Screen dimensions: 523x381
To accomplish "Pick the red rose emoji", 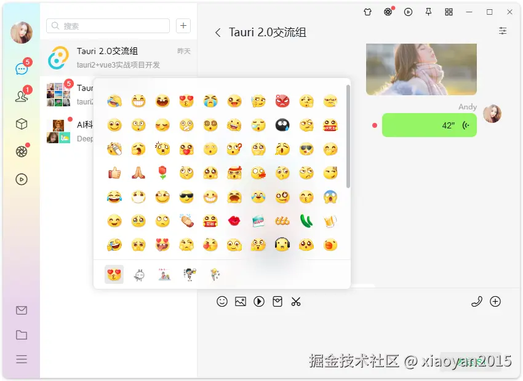I will point(162,173).
